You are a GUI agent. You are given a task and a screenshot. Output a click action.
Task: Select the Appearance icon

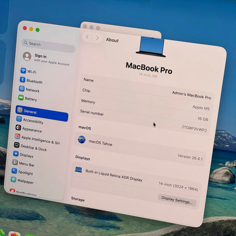[x=18, y=128]
